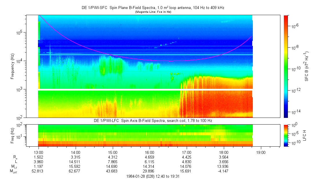Select the L value 14.511
314x180 pixels.
[76, 162]
